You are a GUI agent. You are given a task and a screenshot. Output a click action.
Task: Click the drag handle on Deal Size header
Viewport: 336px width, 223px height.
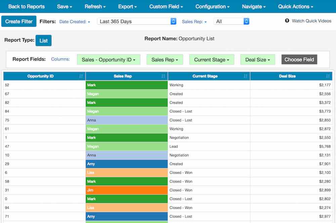pos(328,76)
